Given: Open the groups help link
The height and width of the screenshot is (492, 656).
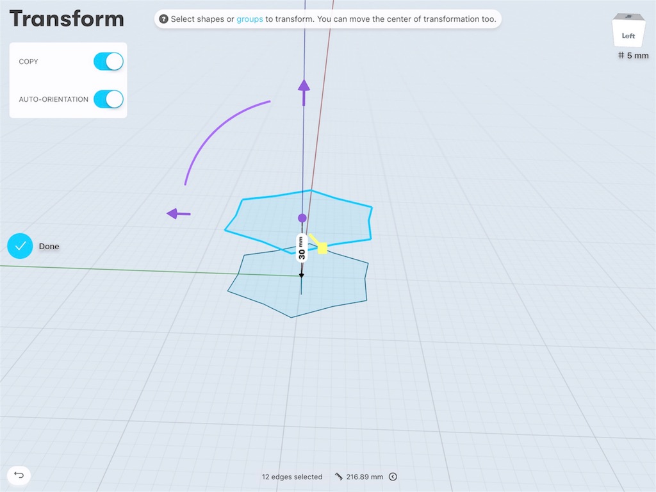Looking at the screenshot, I should (x=250, y=19).
